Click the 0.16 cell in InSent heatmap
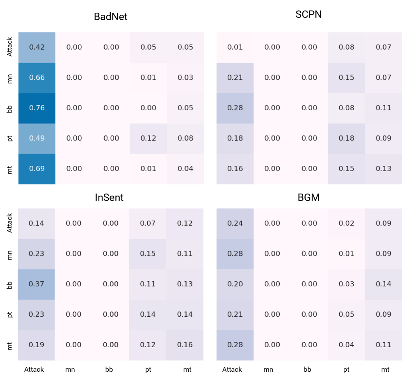 tap(185, 345)
